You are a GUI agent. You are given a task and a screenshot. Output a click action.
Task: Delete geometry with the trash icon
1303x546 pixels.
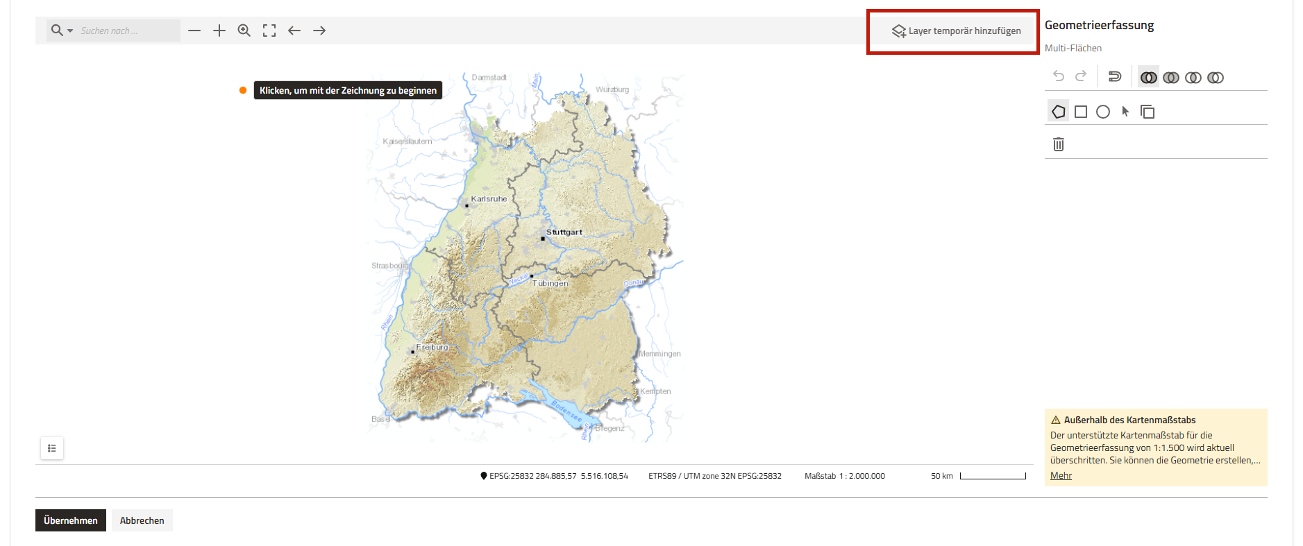(1058, 144)
